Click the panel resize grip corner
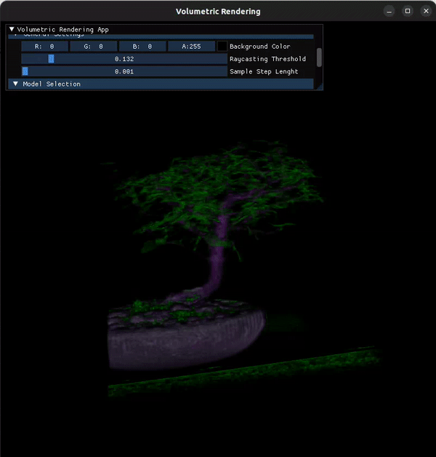The height and width of the screenshot is (457, 436). tap(320, 87)
